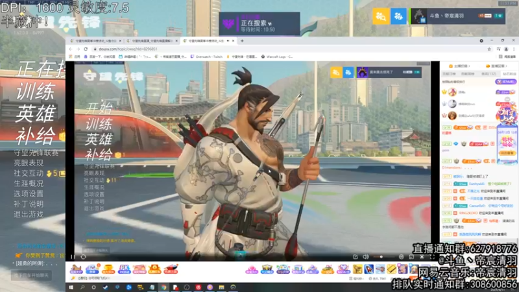519x292 pixels.
Task: Click the 按下回车开始聊天 game chat box
Action: pos(31,275)
